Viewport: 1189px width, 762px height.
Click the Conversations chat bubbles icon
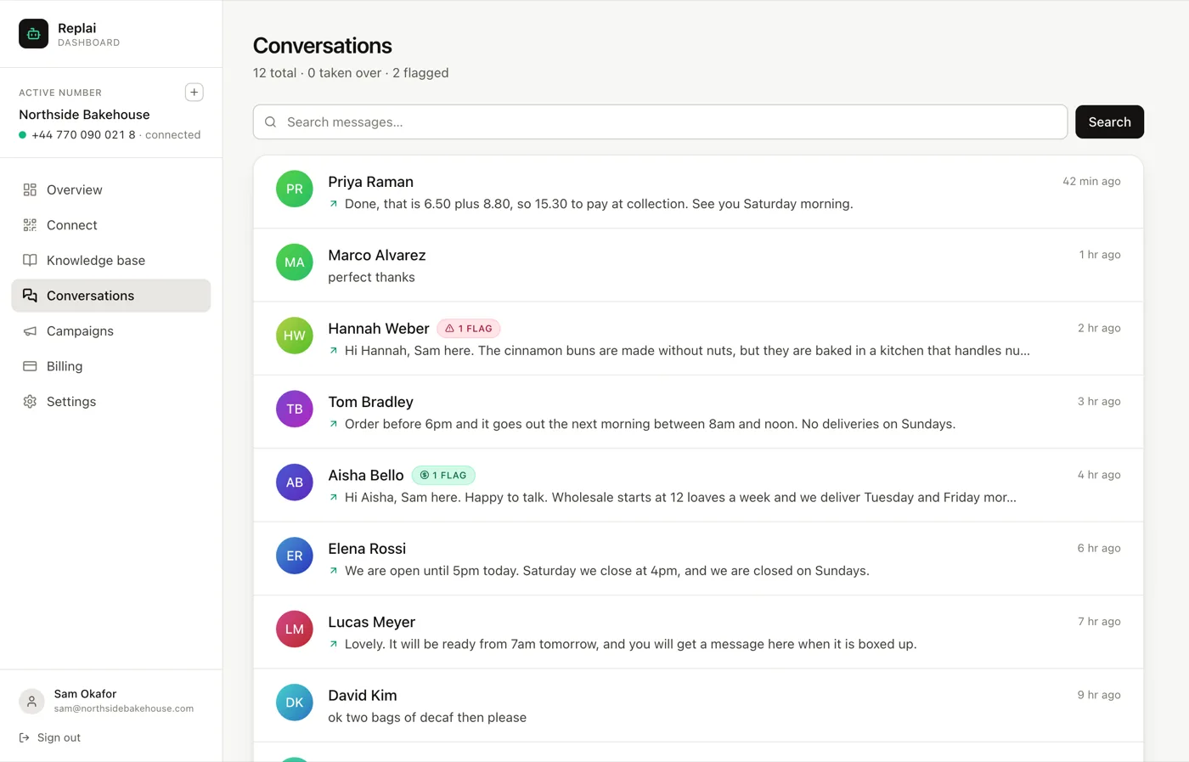30,296
